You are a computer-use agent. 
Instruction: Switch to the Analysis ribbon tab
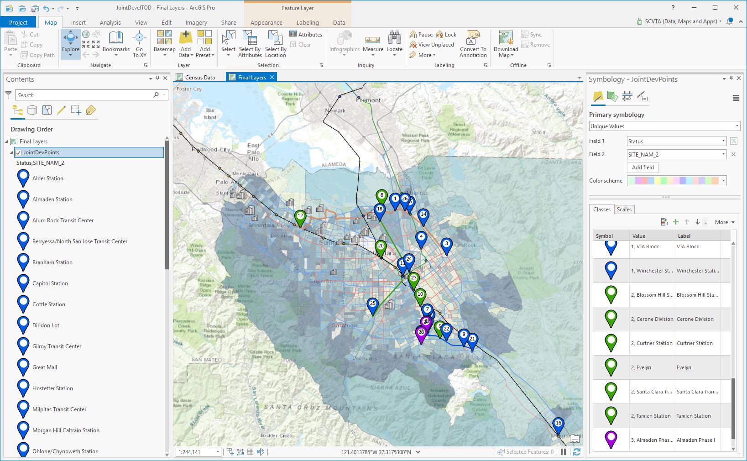tap(110, 22)
